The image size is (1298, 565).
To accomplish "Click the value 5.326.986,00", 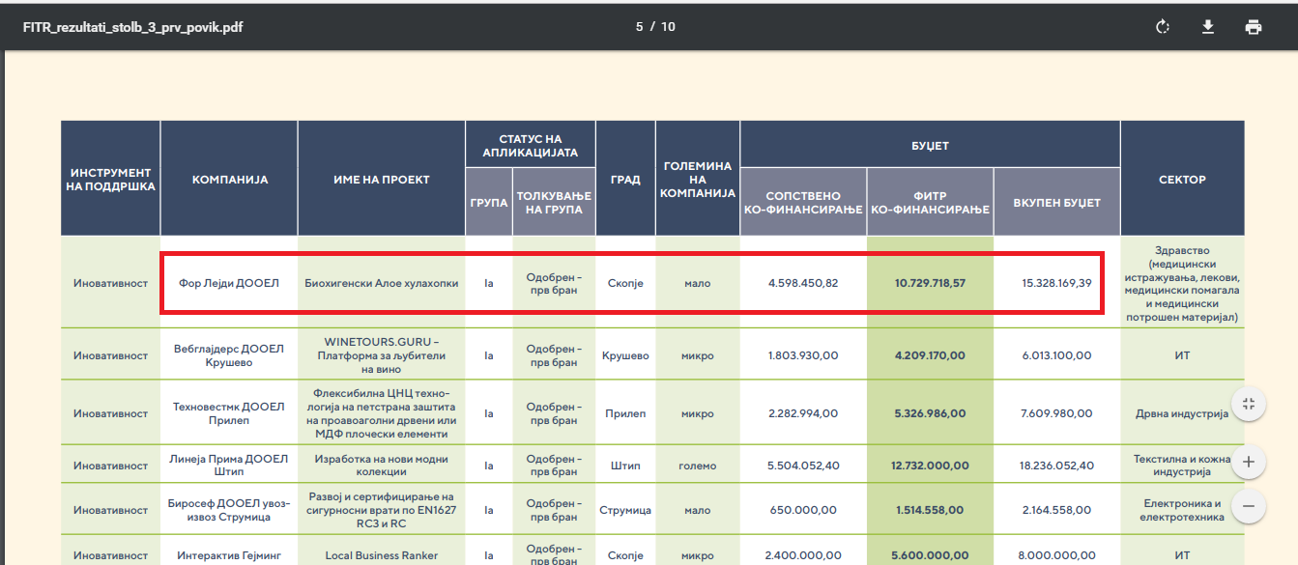I will [x=930, y=413].
